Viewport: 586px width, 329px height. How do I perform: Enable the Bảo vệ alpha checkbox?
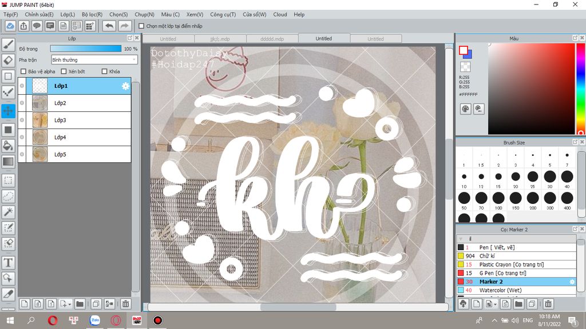click(x=23, y=71)
